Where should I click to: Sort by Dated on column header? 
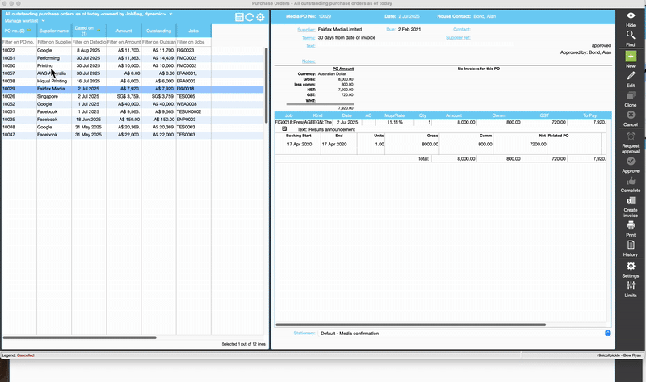(x=89, y=31)
